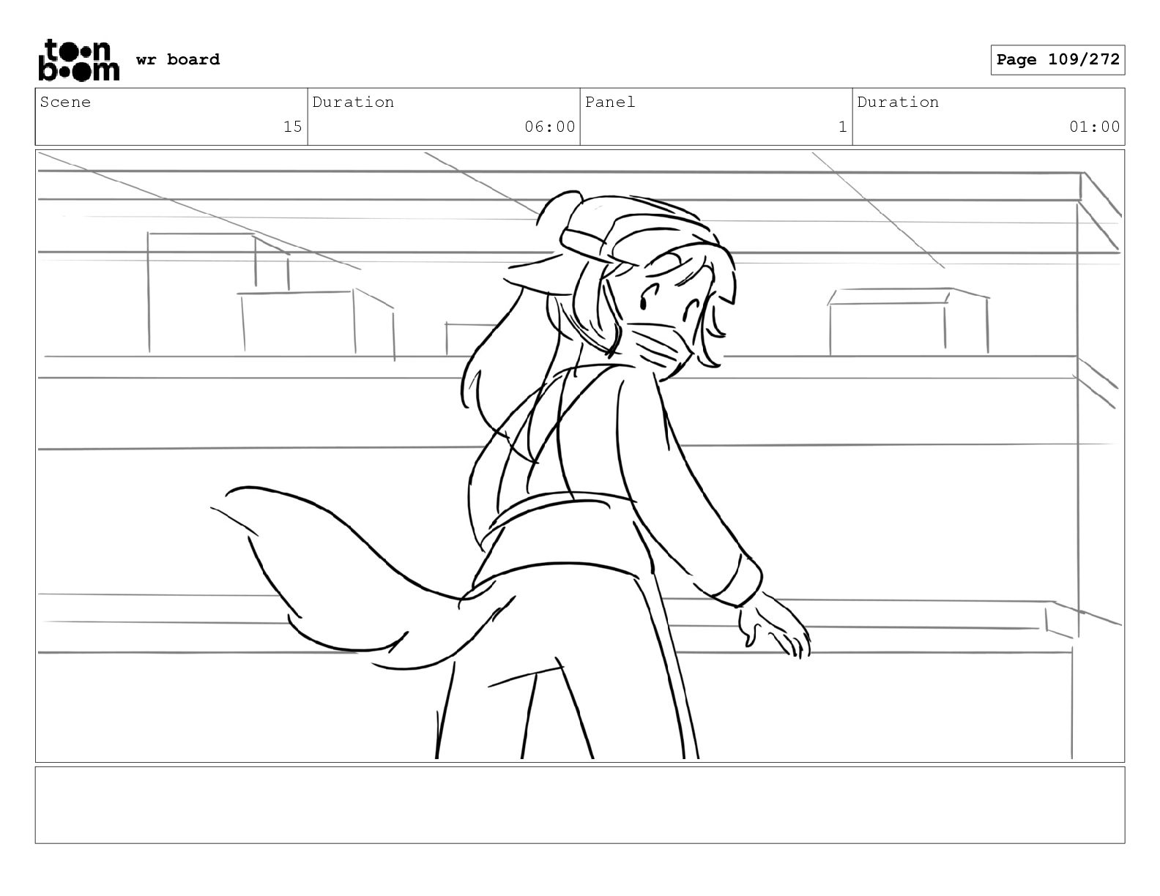Click the empty notes box below the panel
This screenshot has height=896, width=1160.
580,804
